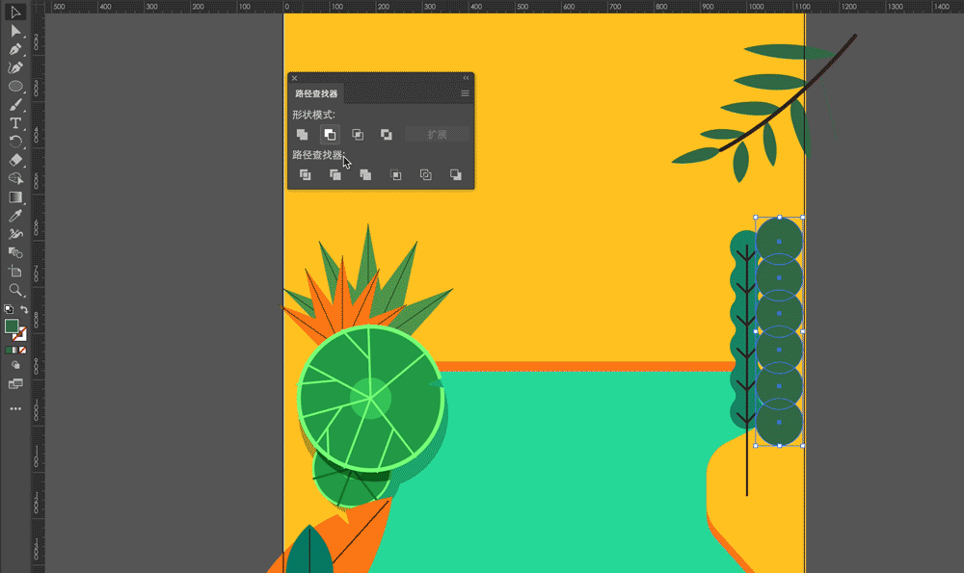Select the Warp tool

(15, 234)
